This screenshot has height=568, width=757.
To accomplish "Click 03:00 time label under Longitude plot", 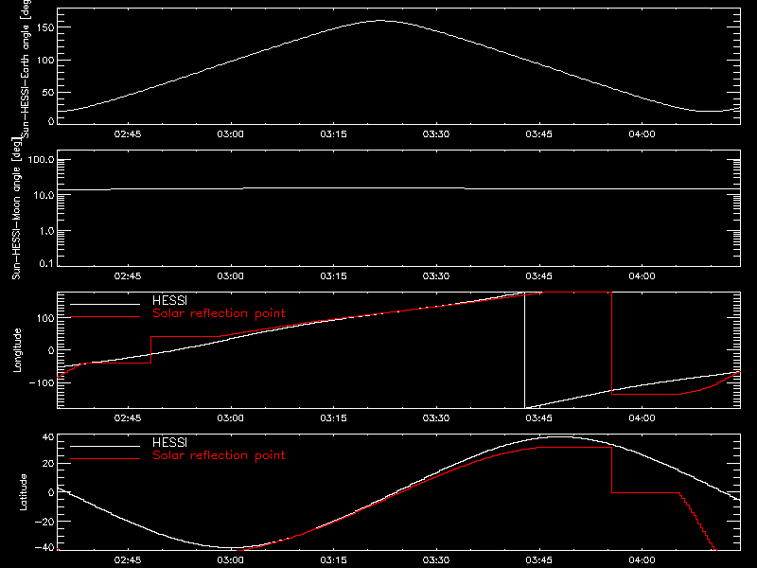I will pos(230,418).
